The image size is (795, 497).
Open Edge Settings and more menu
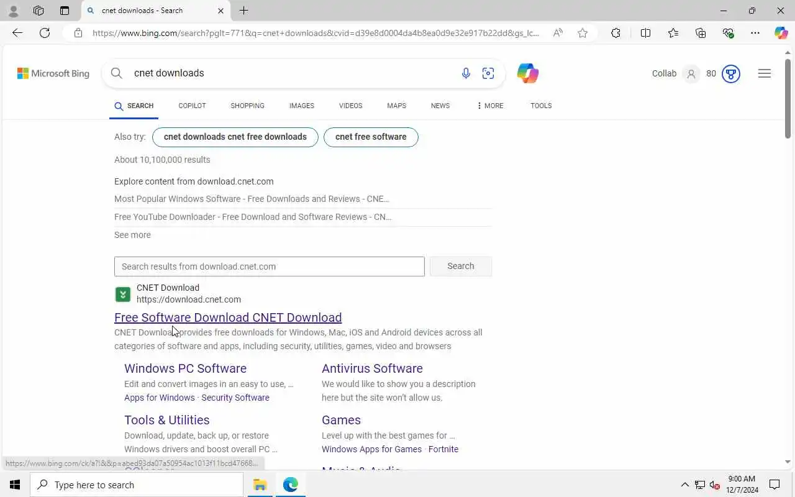click(x=755, y=33)
